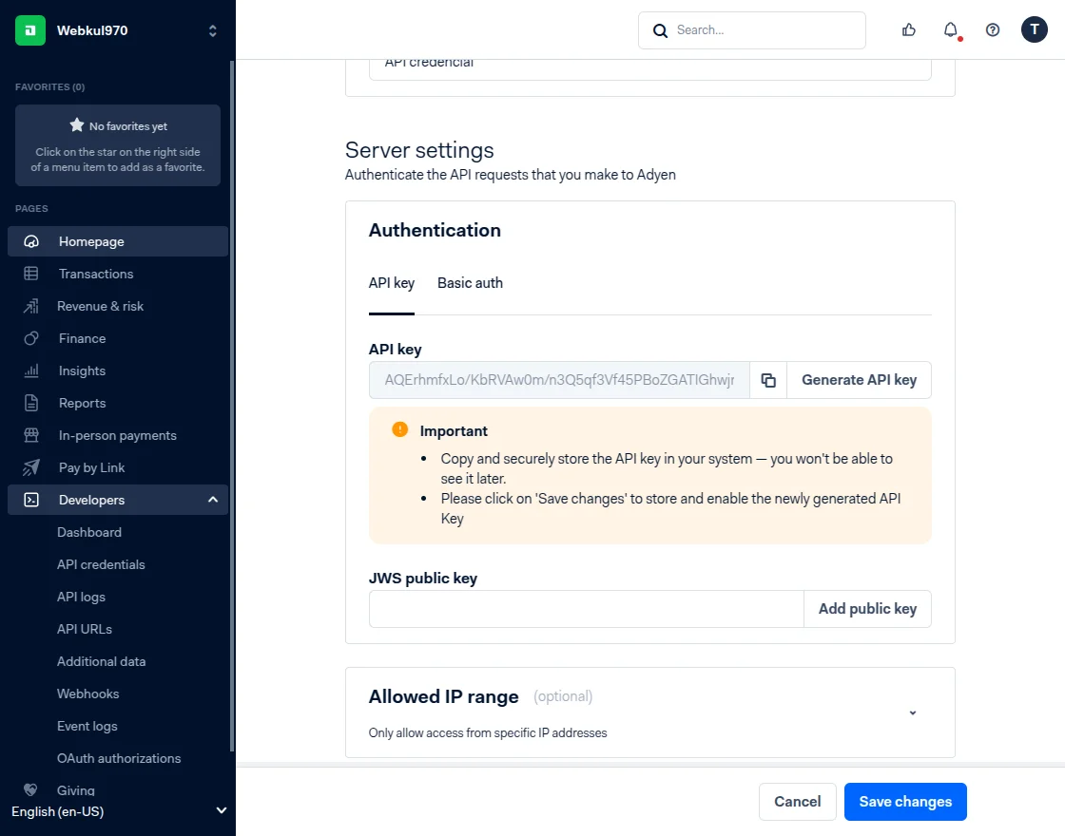Click the In-person payments store icon
Screen dimensions: 1065x836
31,435
